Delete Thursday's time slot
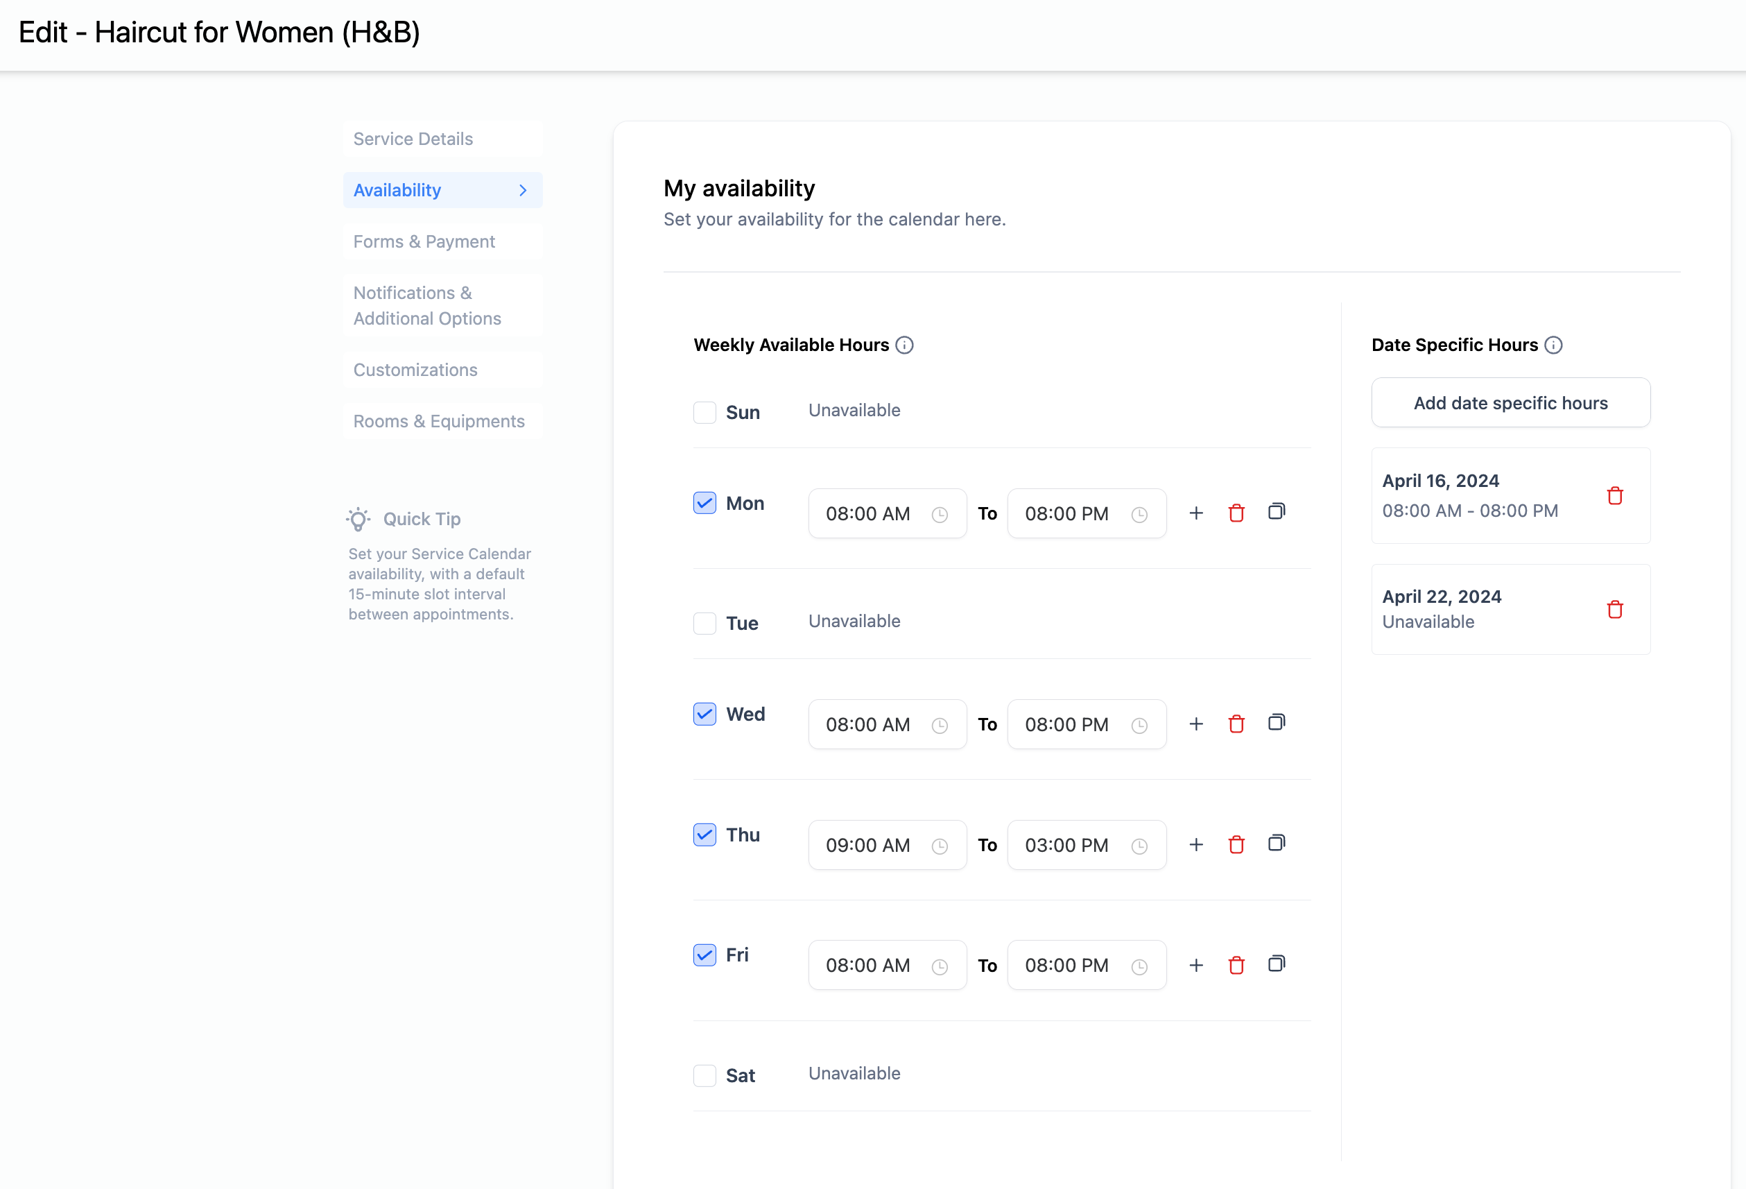This screenshot has width=1746, height=1189. coord(1236,845)
